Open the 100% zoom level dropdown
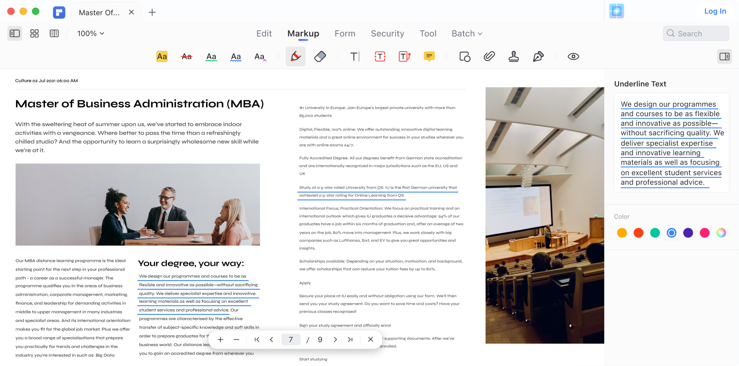This screenshot has width=739, height=366. point(90,33)
